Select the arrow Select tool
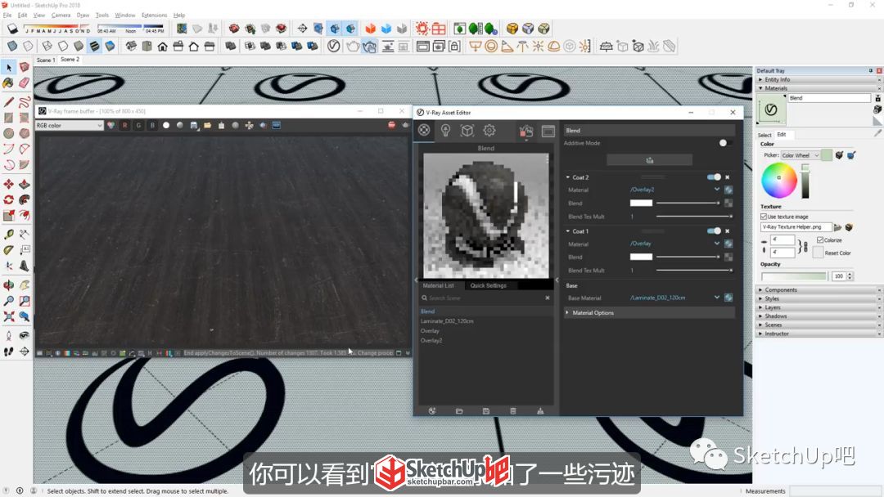884x497 pixels. click(9, 68)
